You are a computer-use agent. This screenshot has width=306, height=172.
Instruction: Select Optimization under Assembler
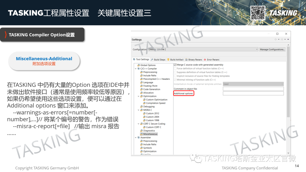tap(150, 151)
